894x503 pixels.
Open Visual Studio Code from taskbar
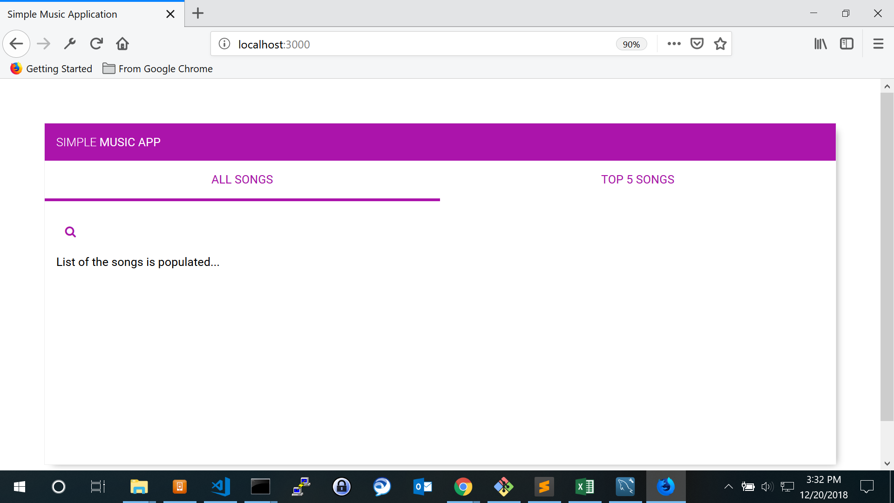(x=220, y=487)
